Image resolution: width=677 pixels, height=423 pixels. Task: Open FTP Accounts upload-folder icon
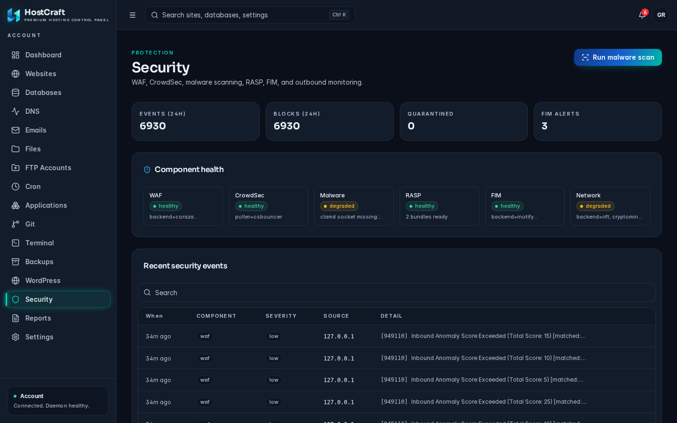click(16, 168)
